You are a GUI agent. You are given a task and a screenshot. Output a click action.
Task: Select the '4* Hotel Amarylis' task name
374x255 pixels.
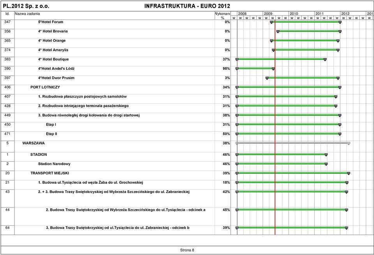[53, 50]
